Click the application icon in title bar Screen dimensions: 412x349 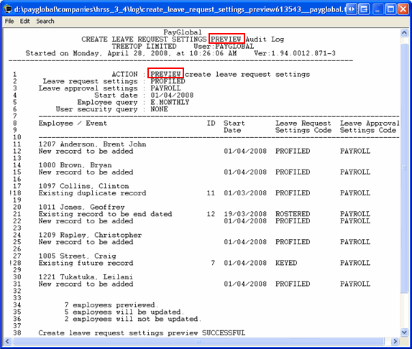[x=8, y=9]
